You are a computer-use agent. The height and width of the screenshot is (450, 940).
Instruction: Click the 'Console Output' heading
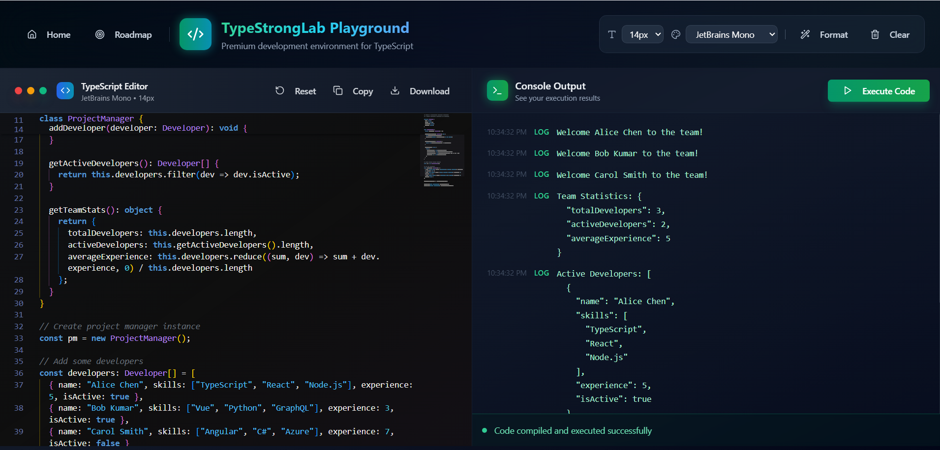pyautogui.click(x=550, y=86)
